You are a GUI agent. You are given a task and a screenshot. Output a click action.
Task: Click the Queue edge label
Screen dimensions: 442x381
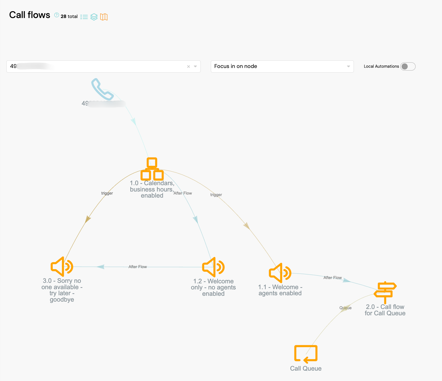[345, 308]
